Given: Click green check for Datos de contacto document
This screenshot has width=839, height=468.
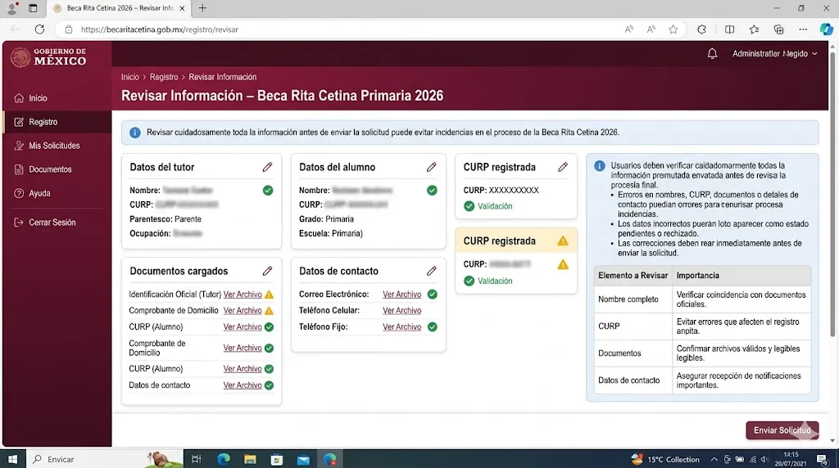Looking at the screenshot, I should (x=269, y=385).
